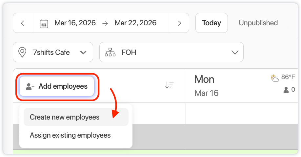Select Create new employees

coord(65,117)
